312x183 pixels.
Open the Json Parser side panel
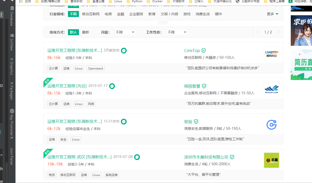(x=12, y=157)
